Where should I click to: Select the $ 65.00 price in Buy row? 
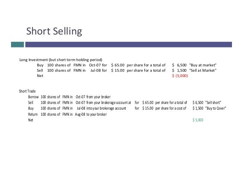(x=118, y=65)
